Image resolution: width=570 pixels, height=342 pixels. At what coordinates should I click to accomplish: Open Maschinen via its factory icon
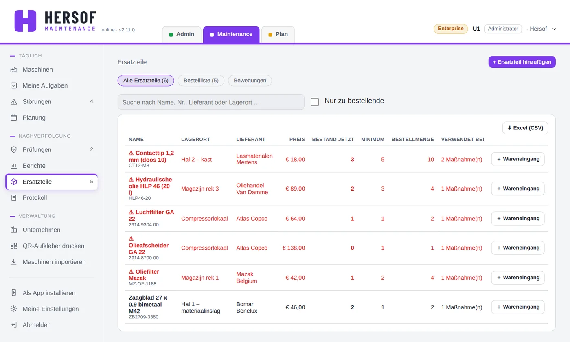point(14,70)
